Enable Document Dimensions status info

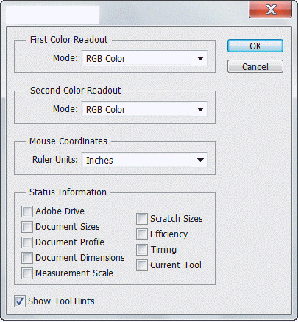pyautogui.click(x=27, y=258)
